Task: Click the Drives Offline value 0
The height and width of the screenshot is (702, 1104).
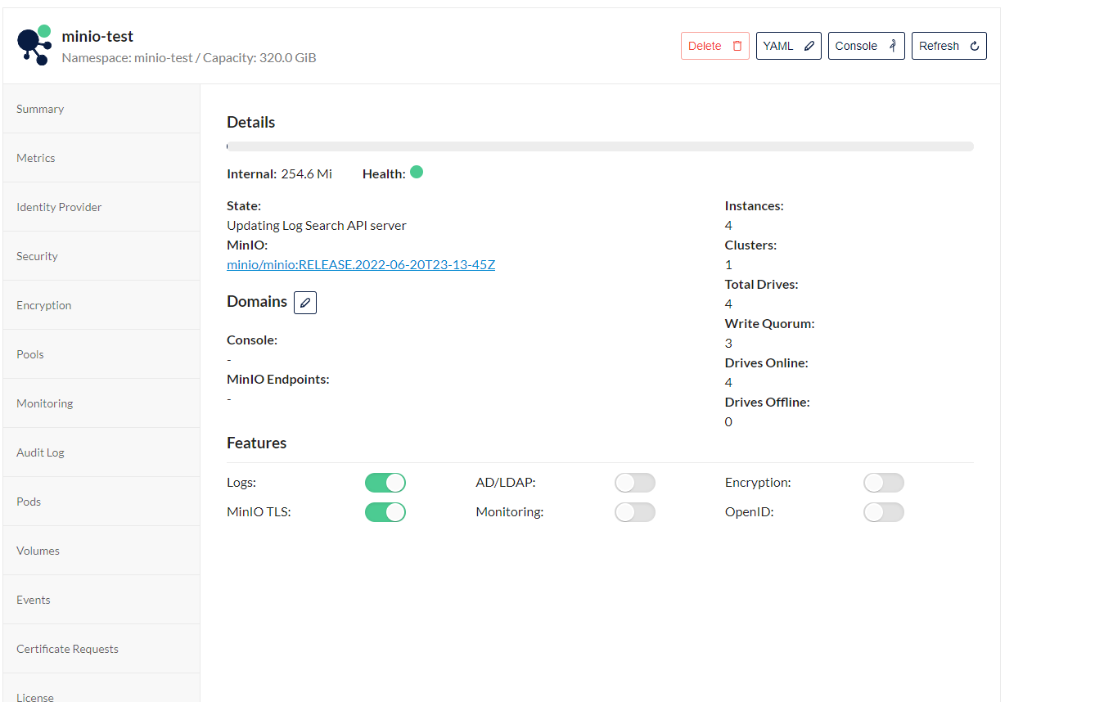Action: (x=728, y=421)
